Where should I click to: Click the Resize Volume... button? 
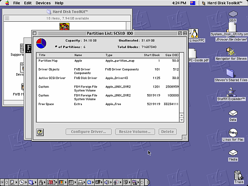(135, 132)
